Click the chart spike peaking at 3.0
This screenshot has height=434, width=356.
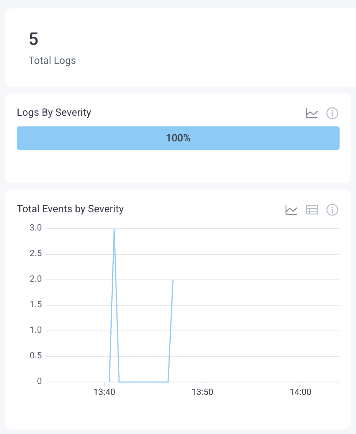click(114, 228)
